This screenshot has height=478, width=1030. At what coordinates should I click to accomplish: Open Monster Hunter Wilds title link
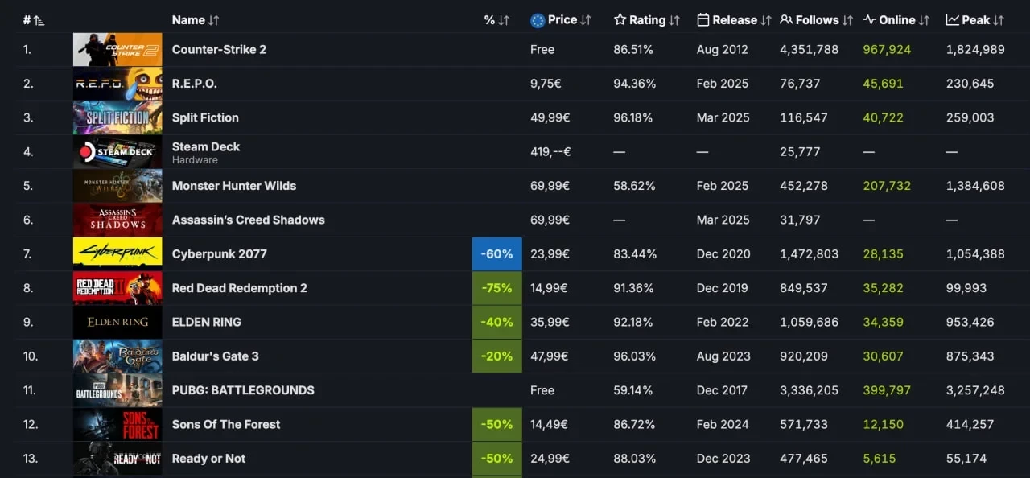click(x=234, y=186)
